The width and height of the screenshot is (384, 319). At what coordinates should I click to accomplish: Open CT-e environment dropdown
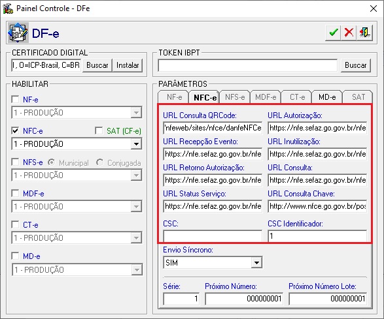(136, 238)
